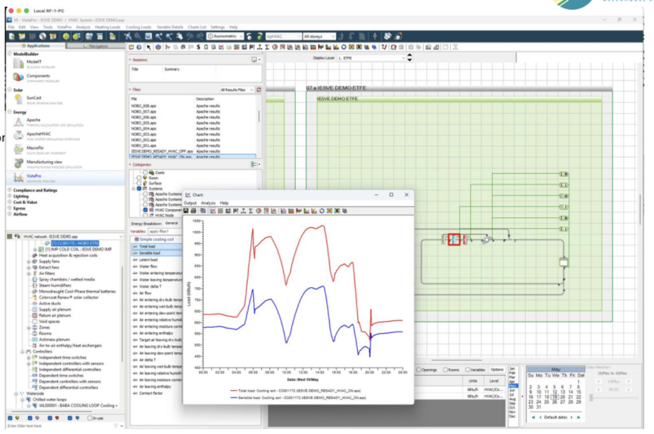Viewport: 654px width, 434px height.
Task: Click the Options button
Action: 497,369
